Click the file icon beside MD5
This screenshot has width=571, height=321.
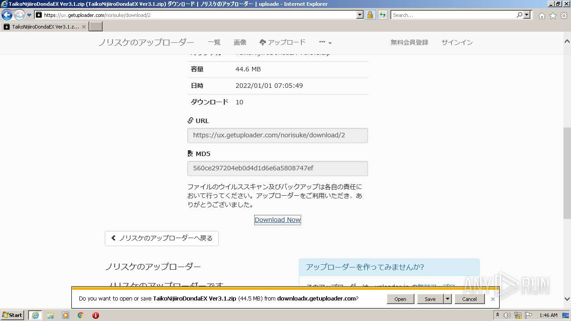click(190, 154)
